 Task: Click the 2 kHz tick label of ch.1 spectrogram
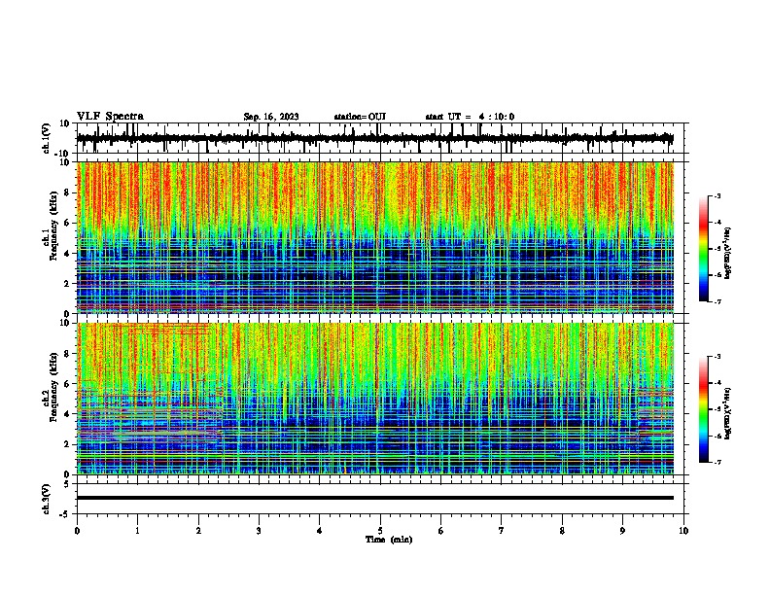point(67,283)
